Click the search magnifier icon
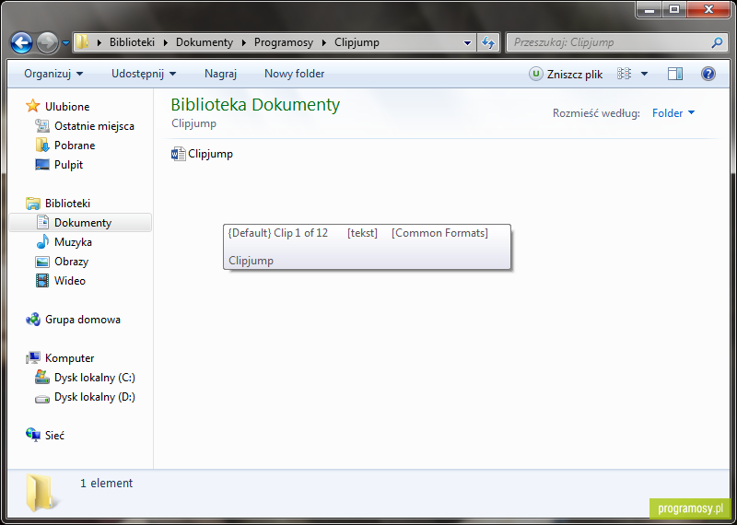The height and width of the screenshot is (525, 737). pyautogui.click(x=717, y=42)
